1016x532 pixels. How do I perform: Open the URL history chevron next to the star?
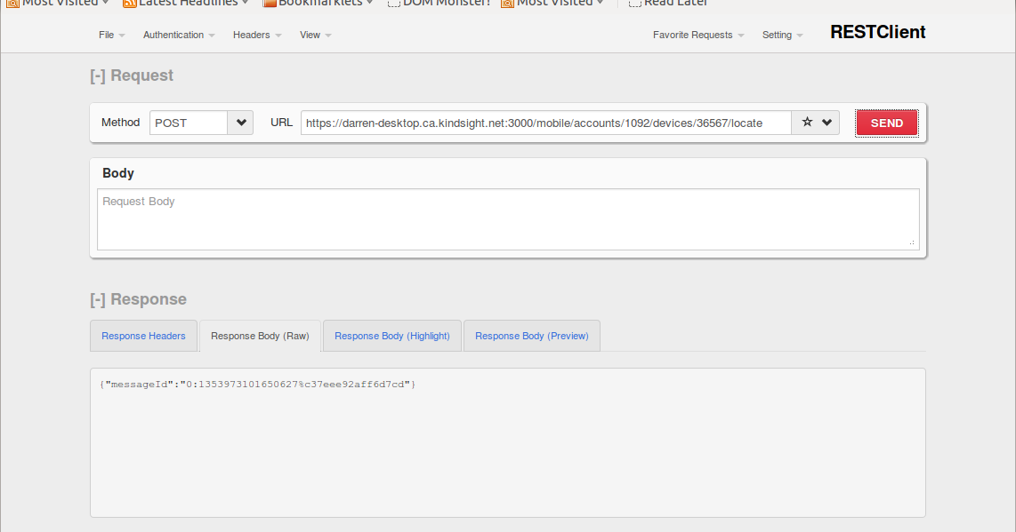coord(826,123)
